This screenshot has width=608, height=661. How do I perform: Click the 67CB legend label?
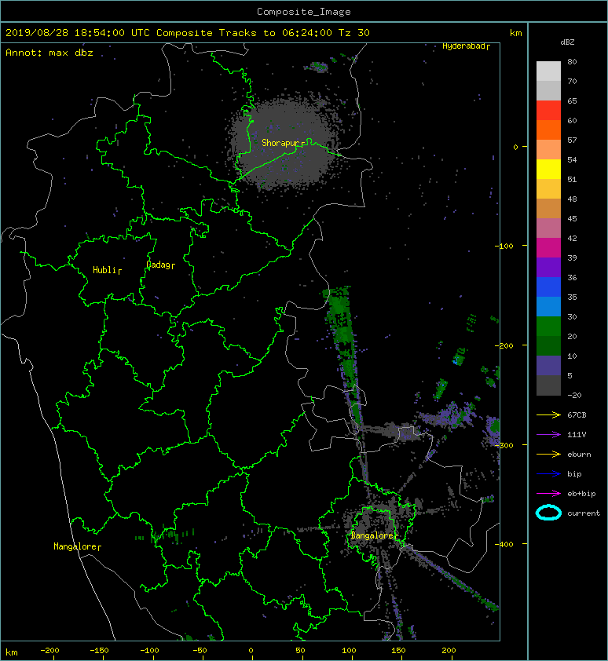click(577, 414)
